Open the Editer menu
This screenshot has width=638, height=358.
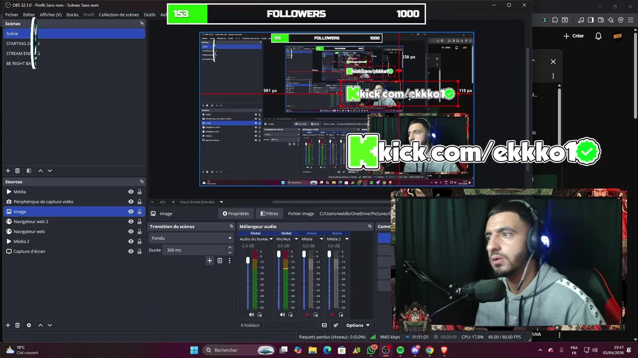29,14
